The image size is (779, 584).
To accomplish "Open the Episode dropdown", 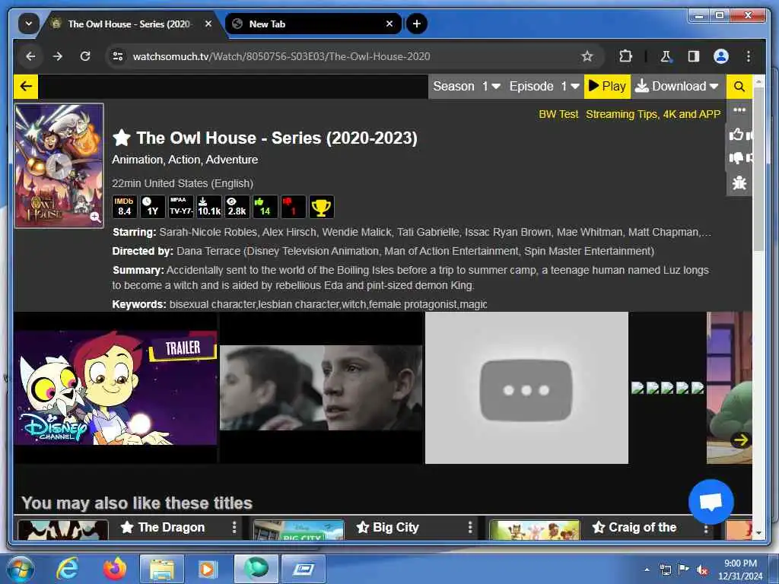I will click(545, 87).
